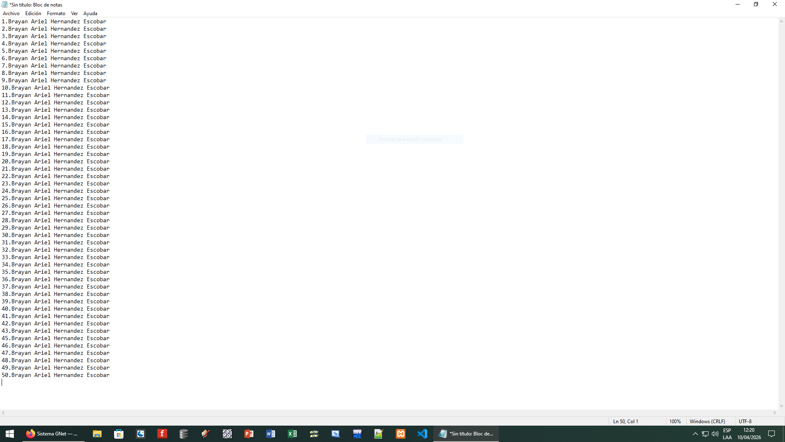The image size is (785, 442).
Task: Open the Formato menu
Action: click(x=56, y=14)
